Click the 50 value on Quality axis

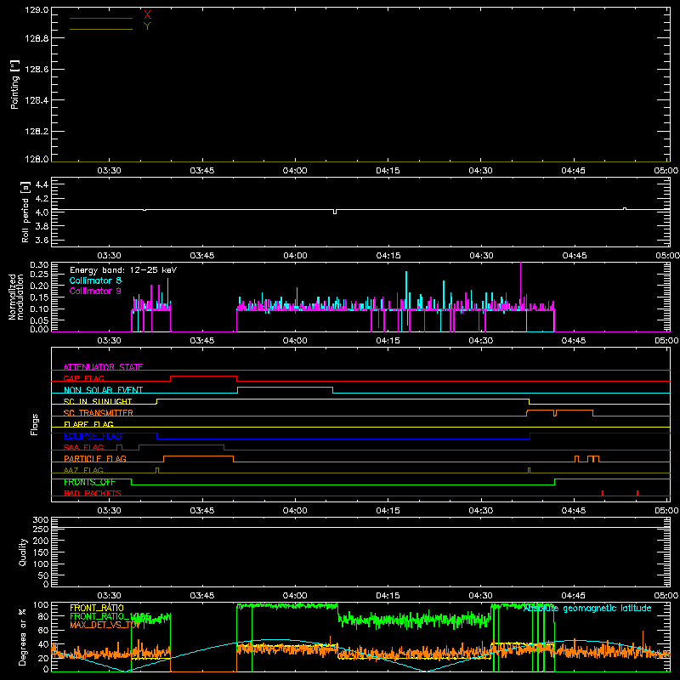[43, 575]
